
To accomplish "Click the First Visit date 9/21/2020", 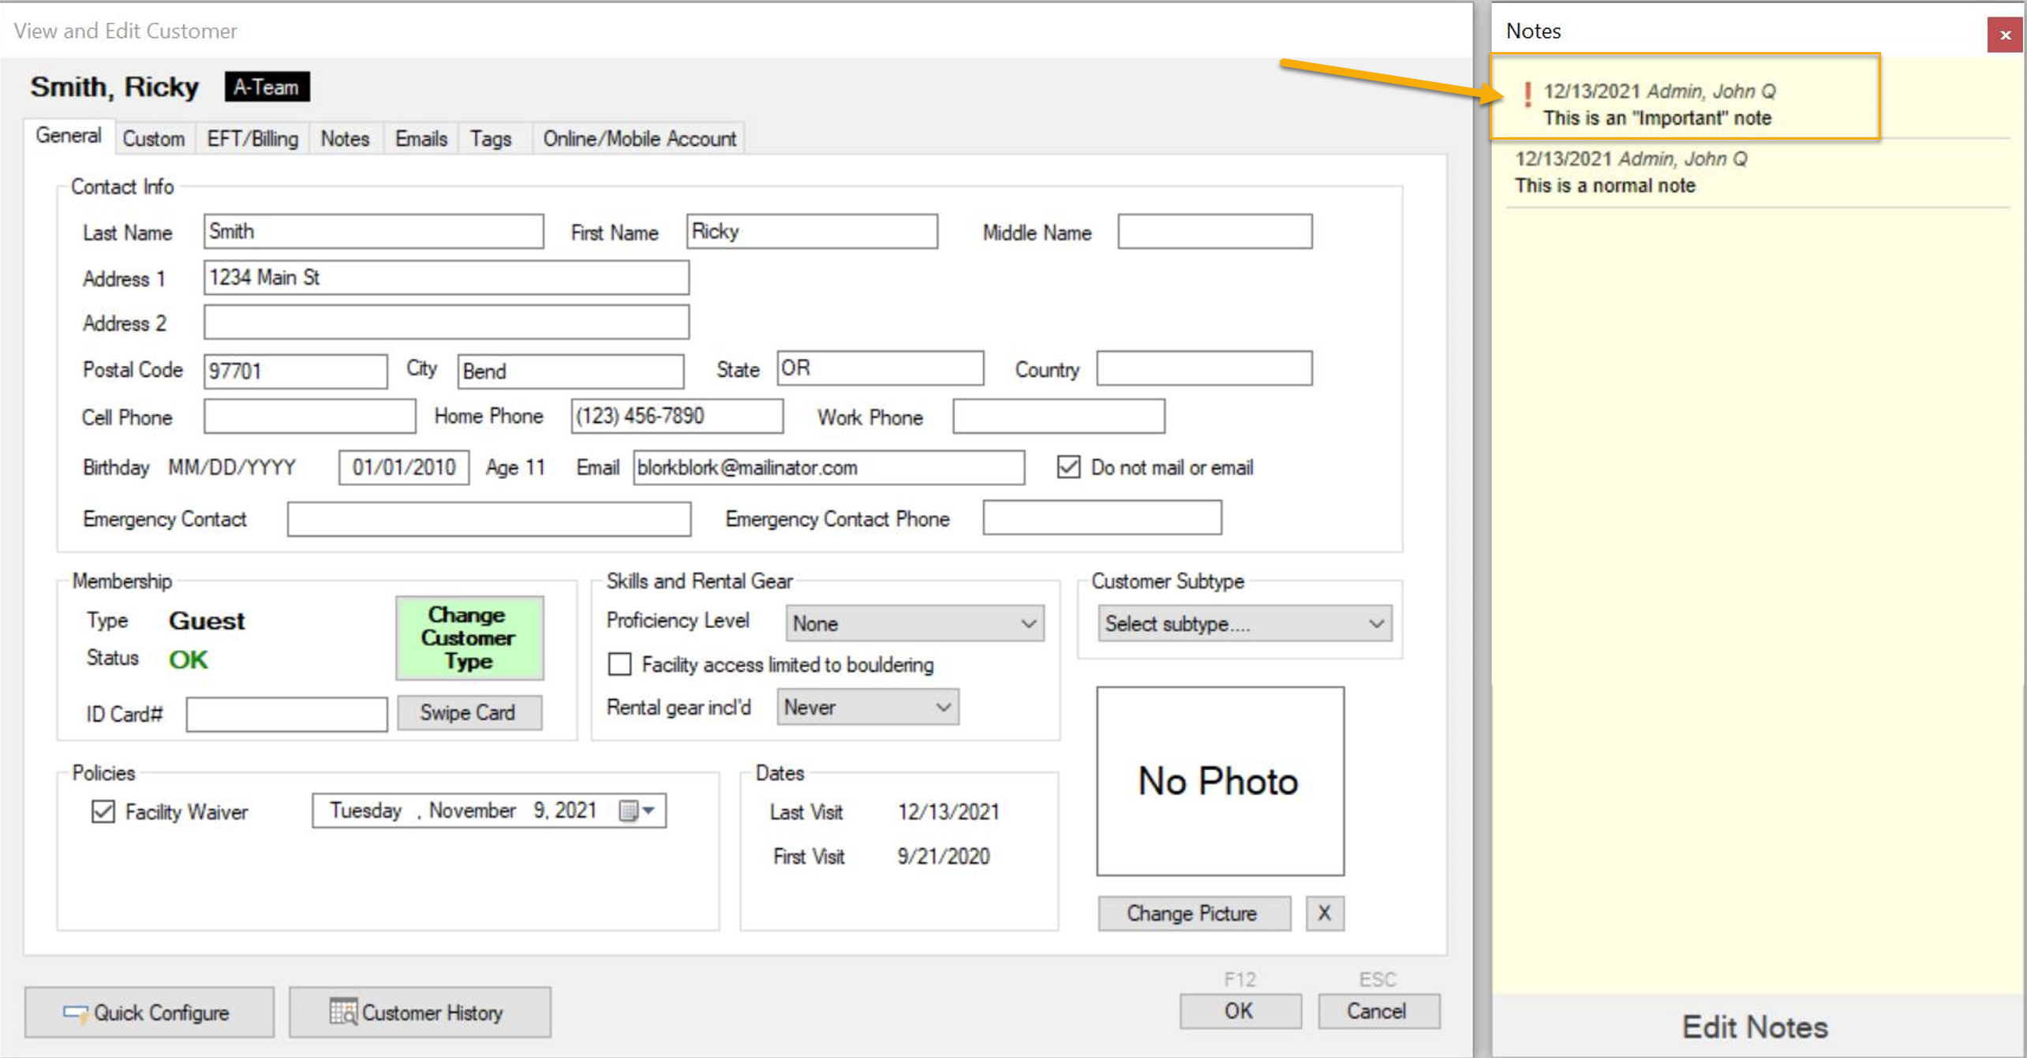I will pyautogui.click(x=943, y=857).
